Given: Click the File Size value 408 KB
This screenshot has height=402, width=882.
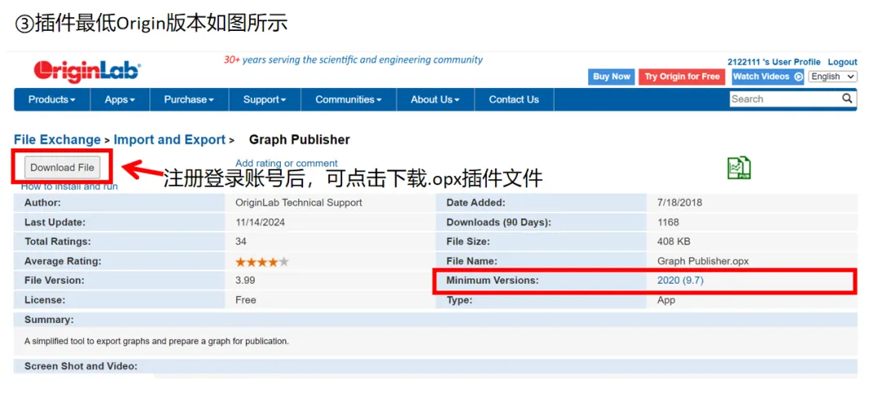Looking at the screenshot, I should pos(673,241).
